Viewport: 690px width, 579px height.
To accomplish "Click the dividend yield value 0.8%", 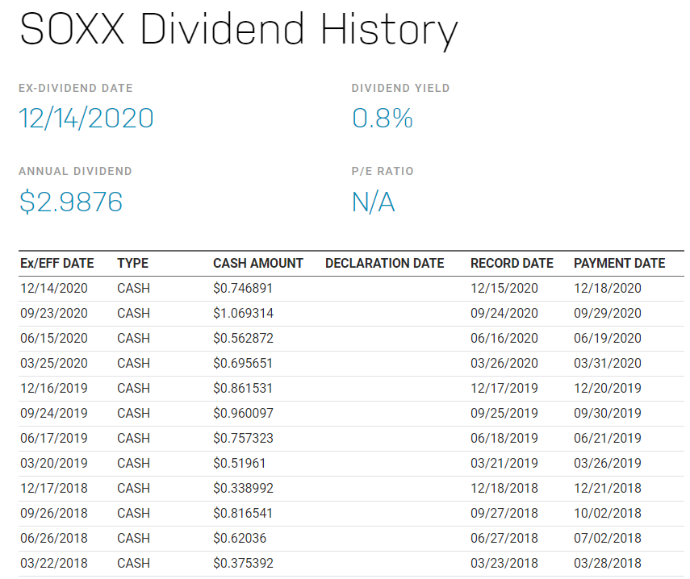I will point(383,119).
